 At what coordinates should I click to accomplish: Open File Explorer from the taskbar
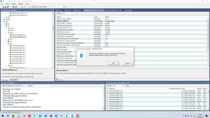tap(19, 116)
